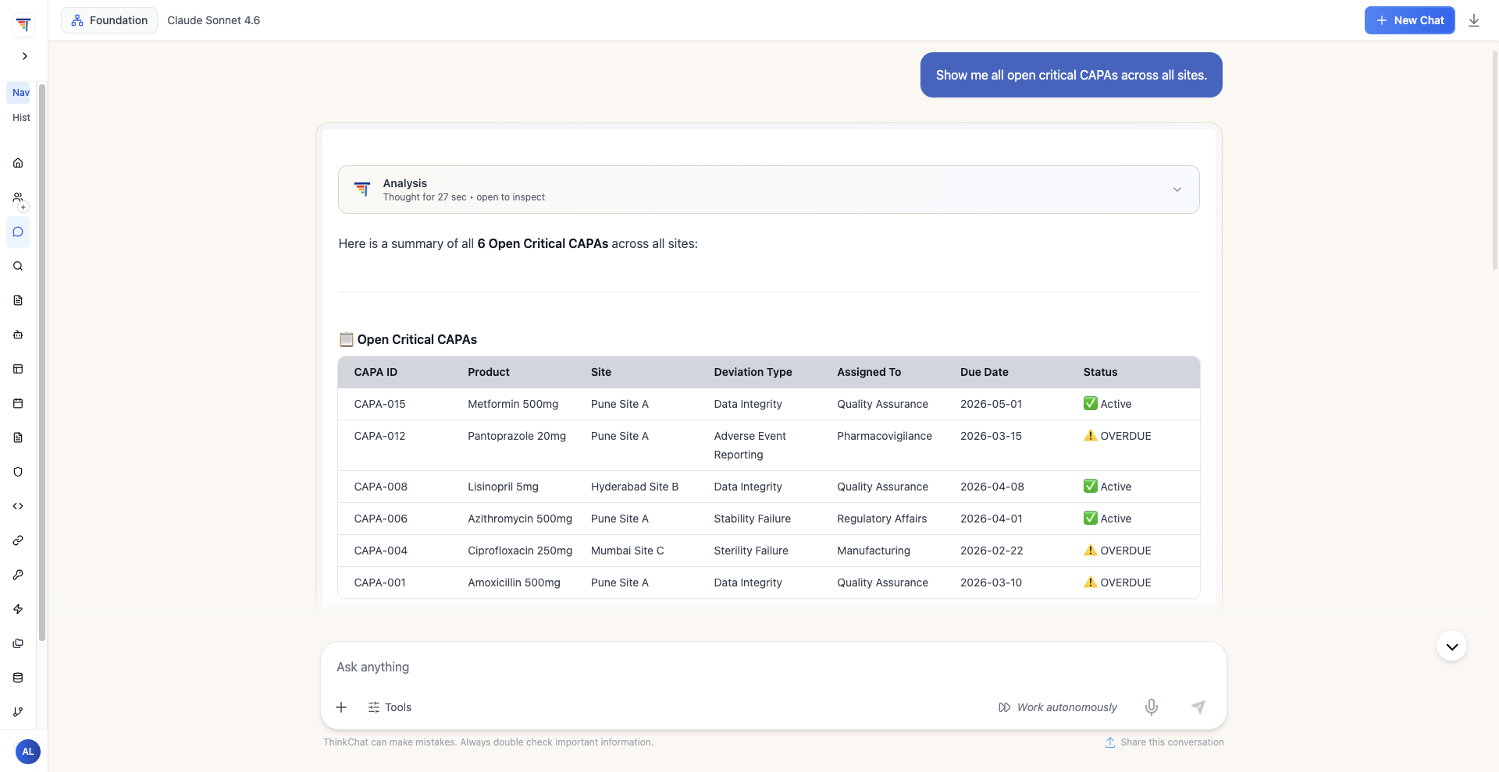
Task: Click the Status column header
Action: pos(1100,372)
